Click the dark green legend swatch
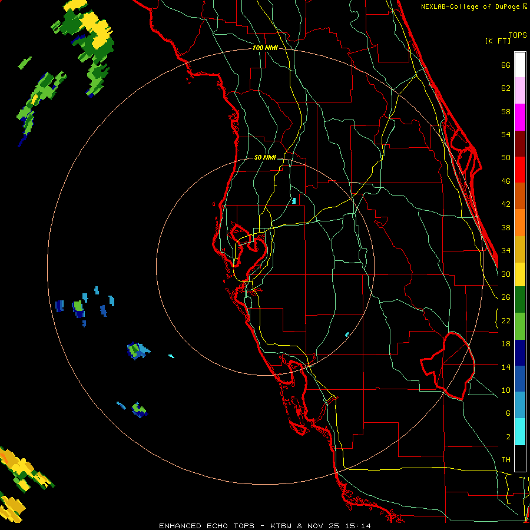The height and width of the screenshot is (530, 530). tap(520, 300)
